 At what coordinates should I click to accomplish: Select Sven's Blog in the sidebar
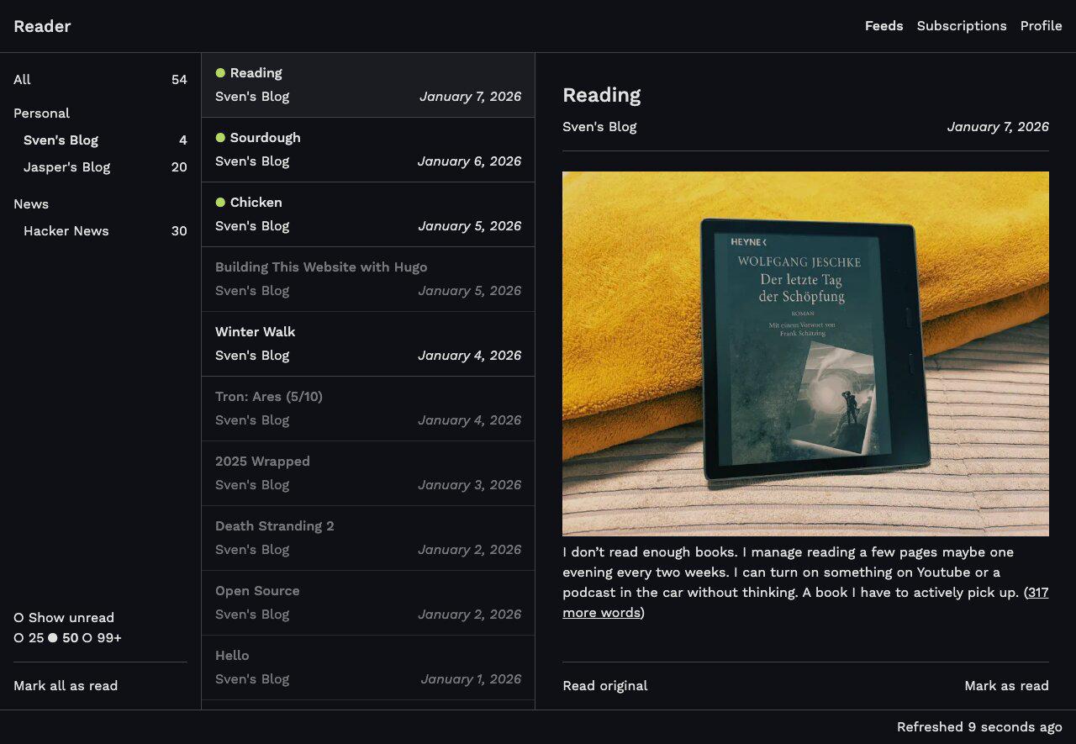(61, 140)
